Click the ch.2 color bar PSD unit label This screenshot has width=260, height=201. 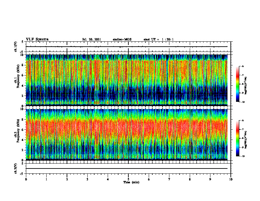click(246, 140)
